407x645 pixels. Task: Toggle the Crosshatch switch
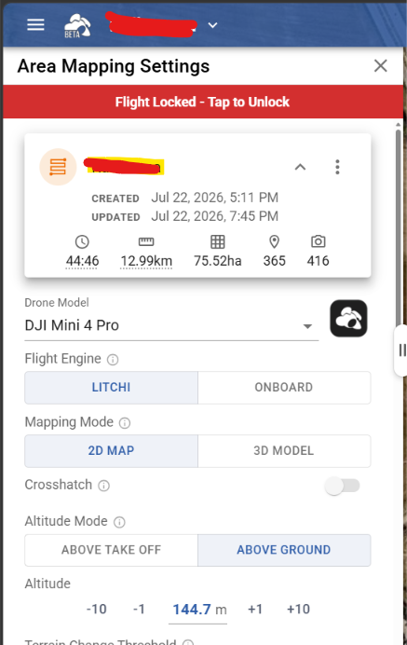[x=342, y=486]
